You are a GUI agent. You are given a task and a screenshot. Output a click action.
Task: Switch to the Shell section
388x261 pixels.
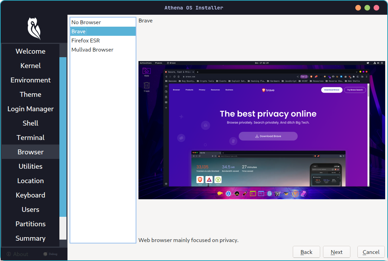click(x=30, y=123)
